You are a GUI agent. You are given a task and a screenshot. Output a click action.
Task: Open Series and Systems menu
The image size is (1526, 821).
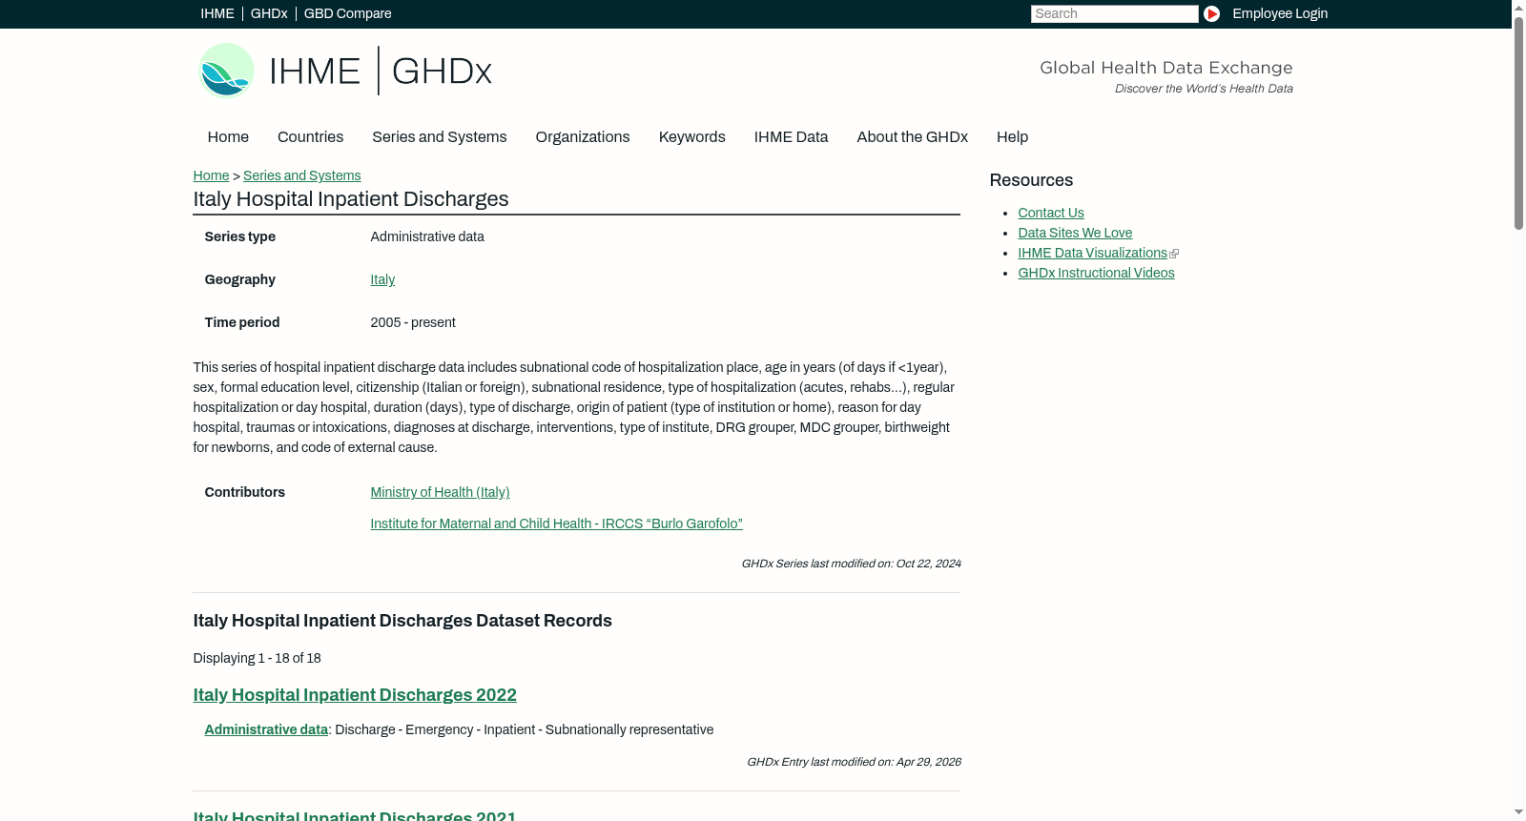pos(439,137)
